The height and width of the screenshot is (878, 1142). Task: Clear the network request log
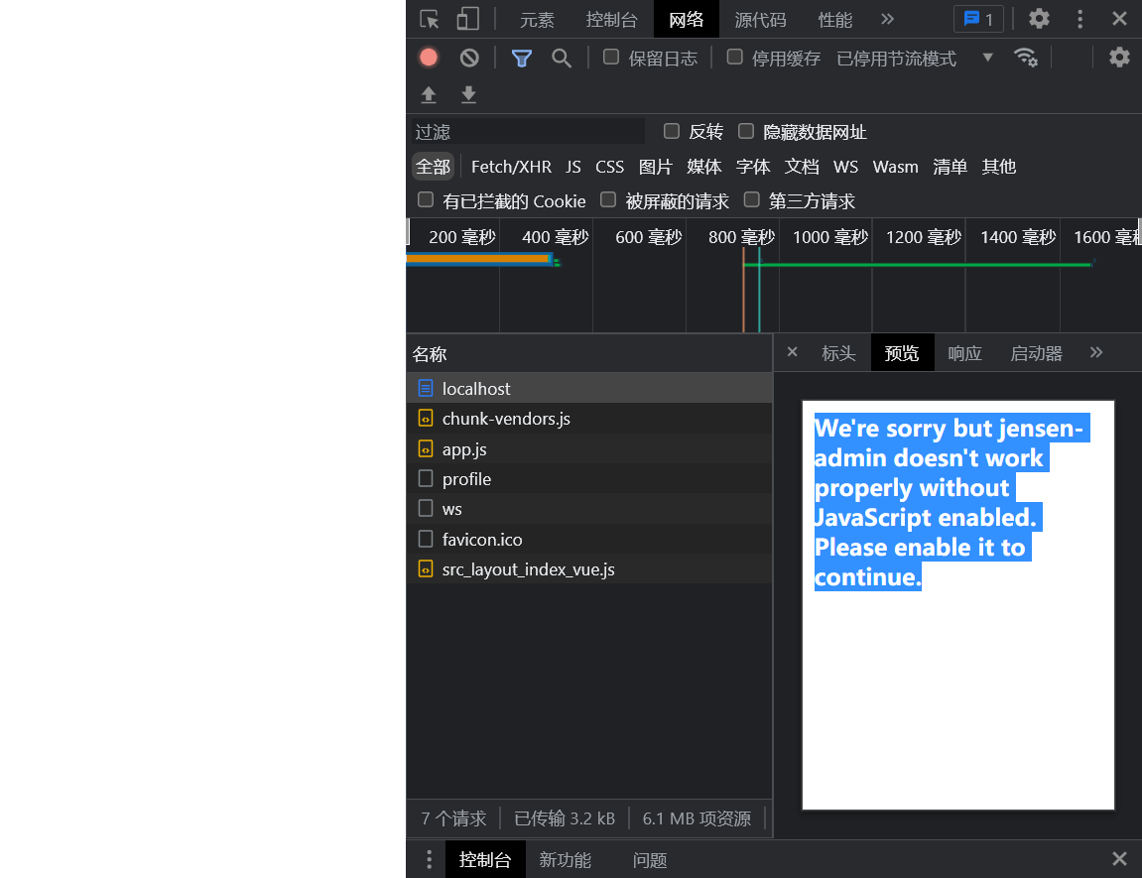(468, 57)
